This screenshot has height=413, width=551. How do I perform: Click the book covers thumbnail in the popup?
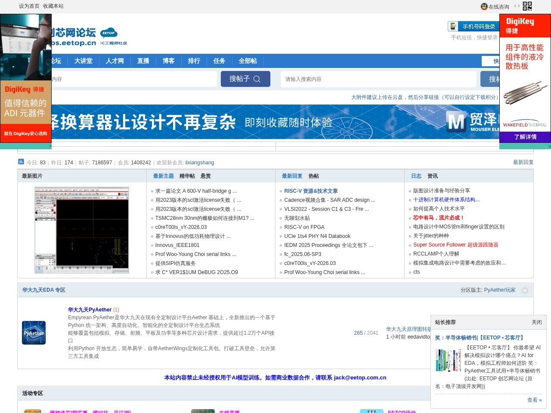tap(448, 361)
